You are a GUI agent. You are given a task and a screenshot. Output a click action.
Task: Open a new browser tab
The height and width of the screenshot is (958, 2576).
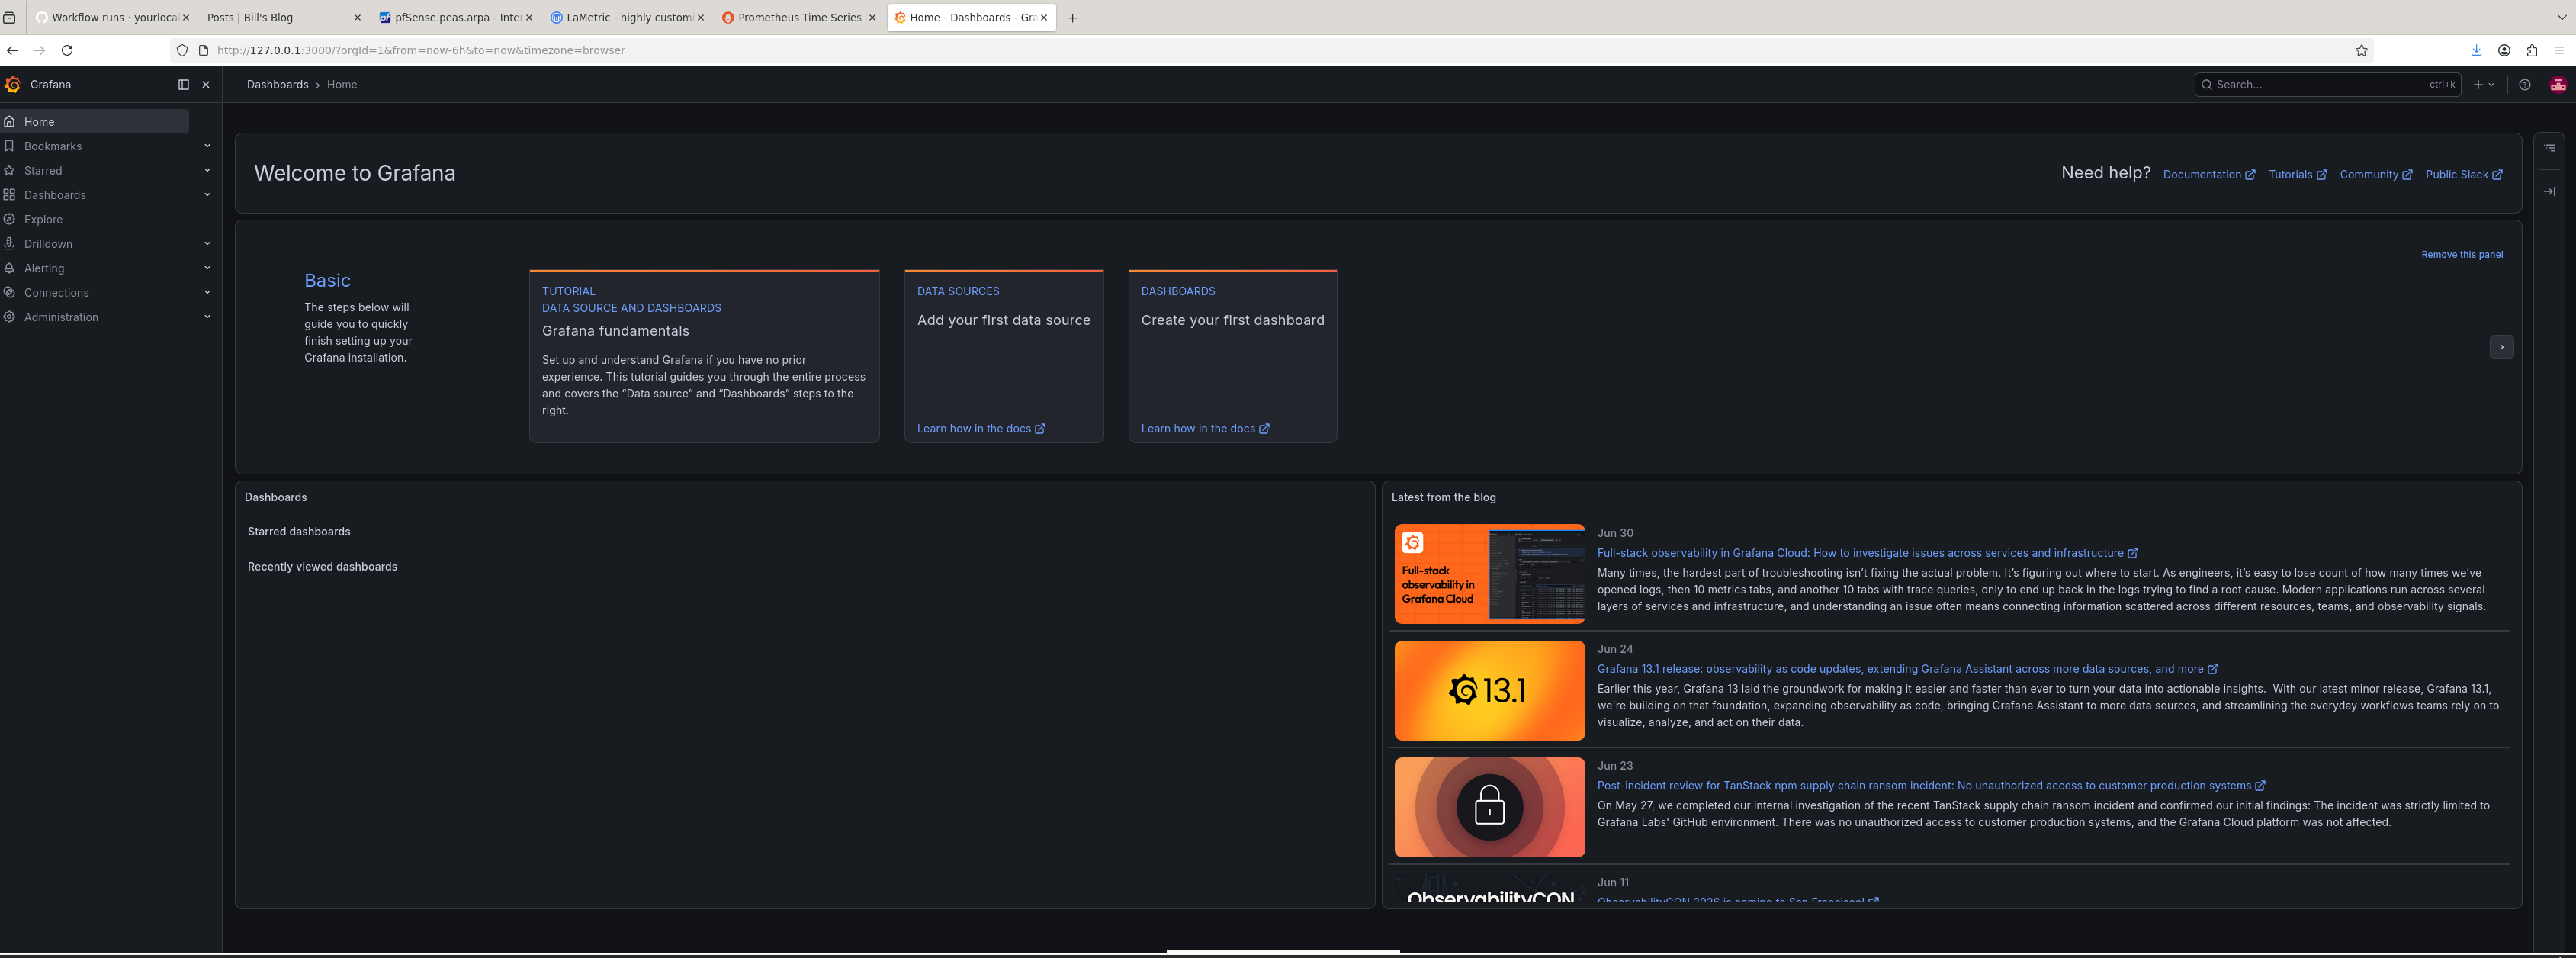pos(1073,18)
